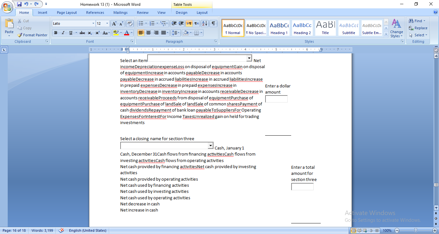Switch to the Review tab

142,12
